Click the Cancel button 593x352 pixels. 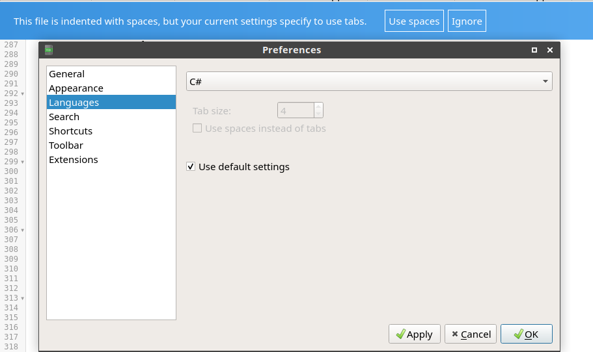pyautogui.click(x=471, y=334)
